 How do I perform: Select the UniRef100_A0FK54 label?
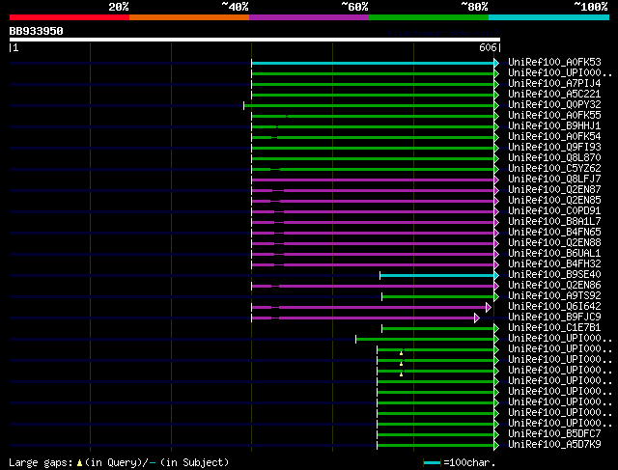[554, 137]
